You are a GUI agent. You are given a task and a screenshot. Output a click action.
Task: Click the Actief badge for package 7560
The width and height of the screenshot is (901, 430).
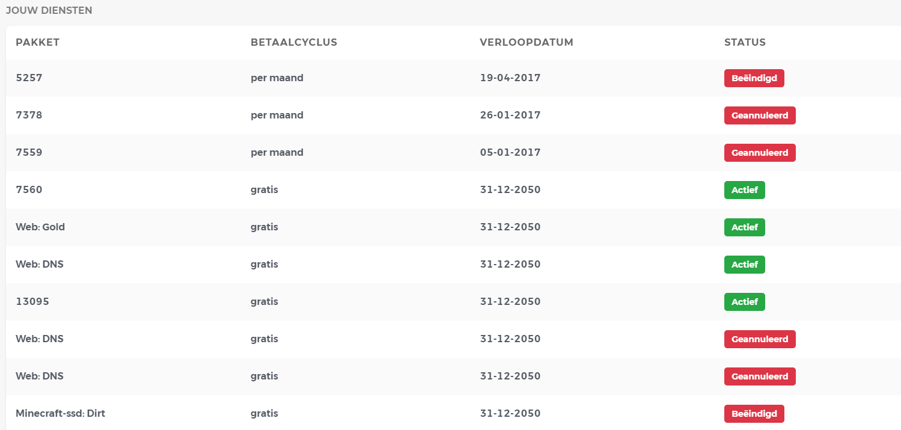[744, 190]
